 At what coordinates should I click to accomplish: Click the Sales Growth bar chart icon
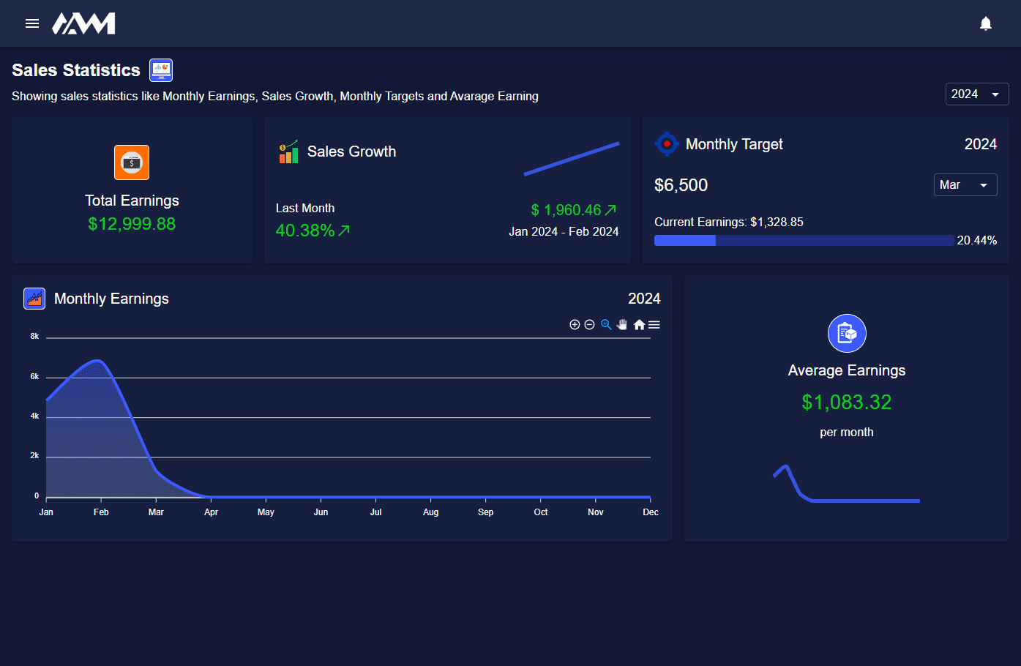click(x=288, y=151)
